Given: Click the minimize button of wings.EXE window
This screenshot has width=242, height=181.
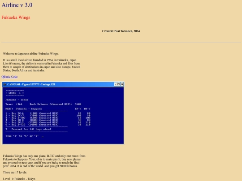Looking at the screenshot, I should coord(115,84).
